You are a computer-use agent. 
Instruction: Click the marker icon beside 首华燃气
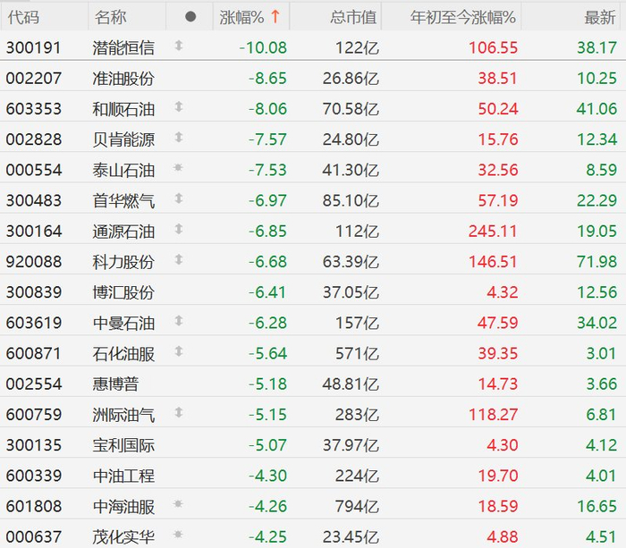179,198
